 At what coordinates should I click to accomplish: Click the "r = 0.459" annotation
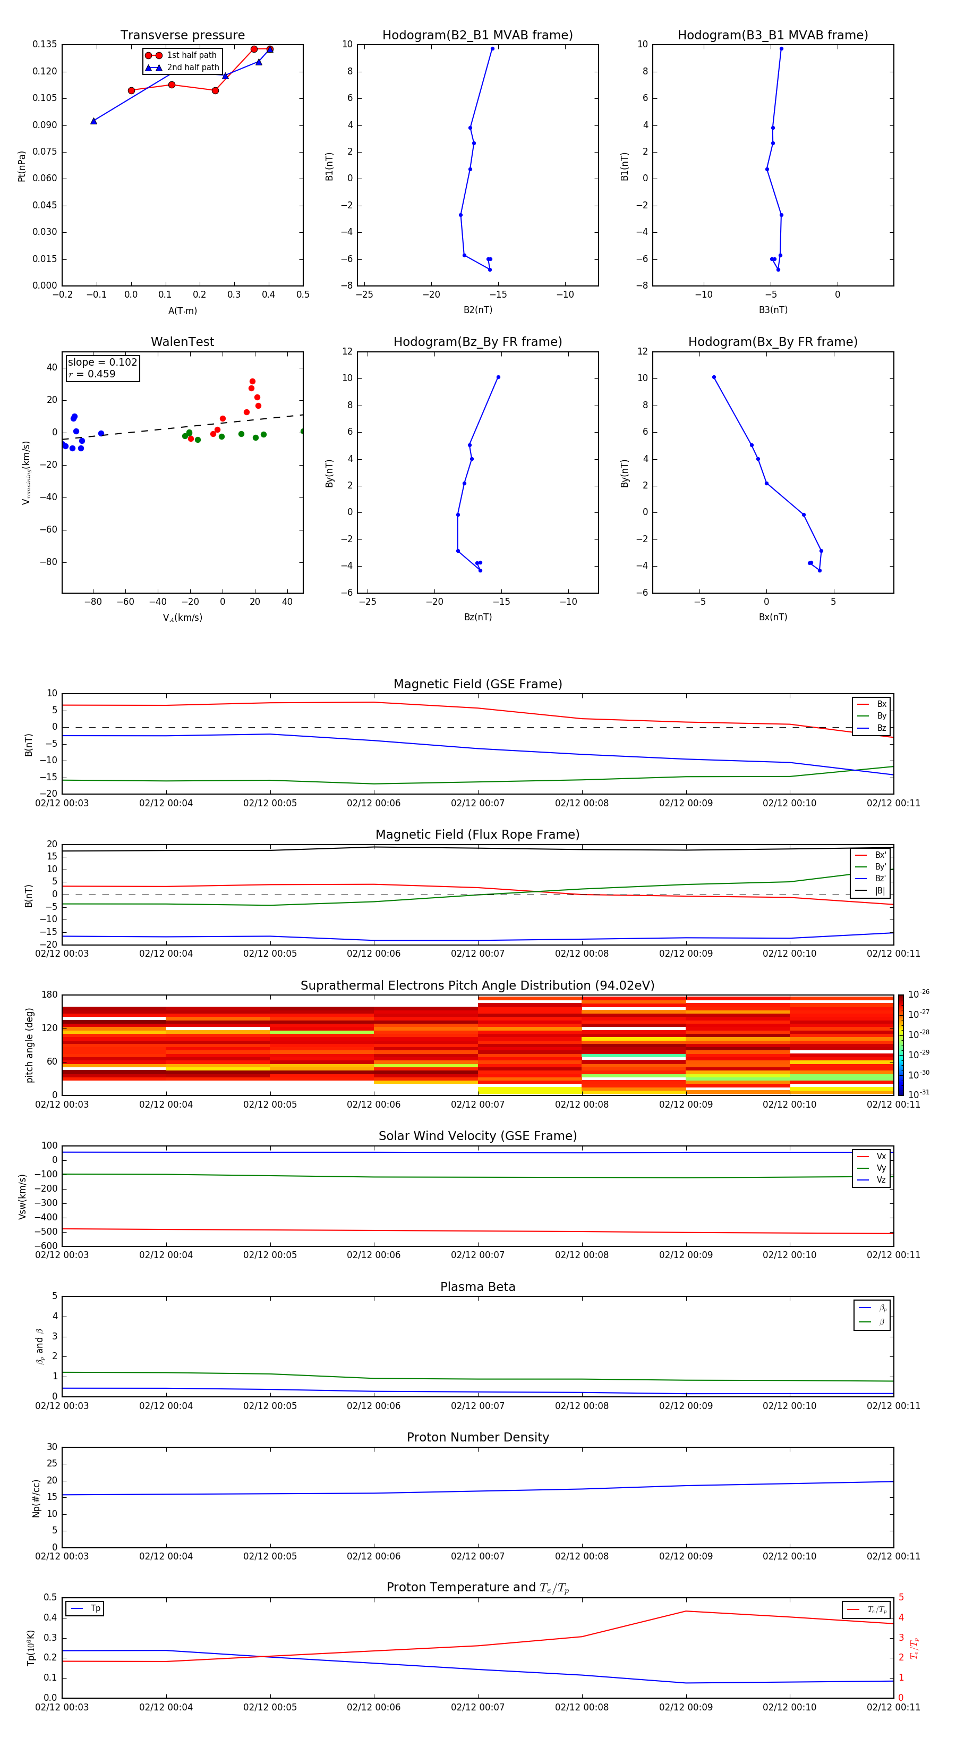click(x=92, y=374)
